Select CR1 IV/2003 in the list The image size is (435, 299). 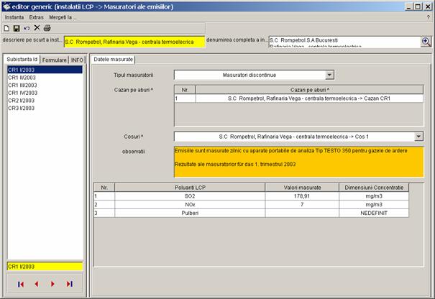(24, 93)
